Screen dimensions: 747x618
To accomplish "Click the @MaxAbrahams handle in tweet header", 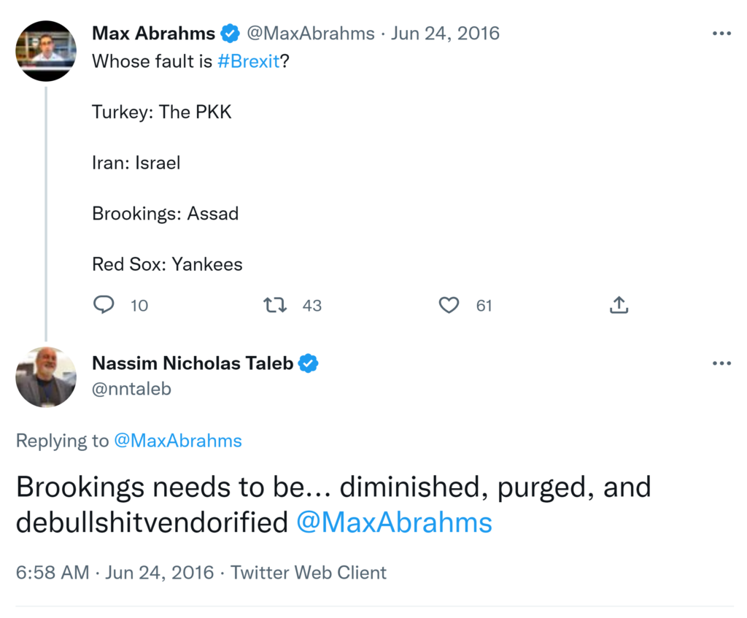I will (310, 34).
